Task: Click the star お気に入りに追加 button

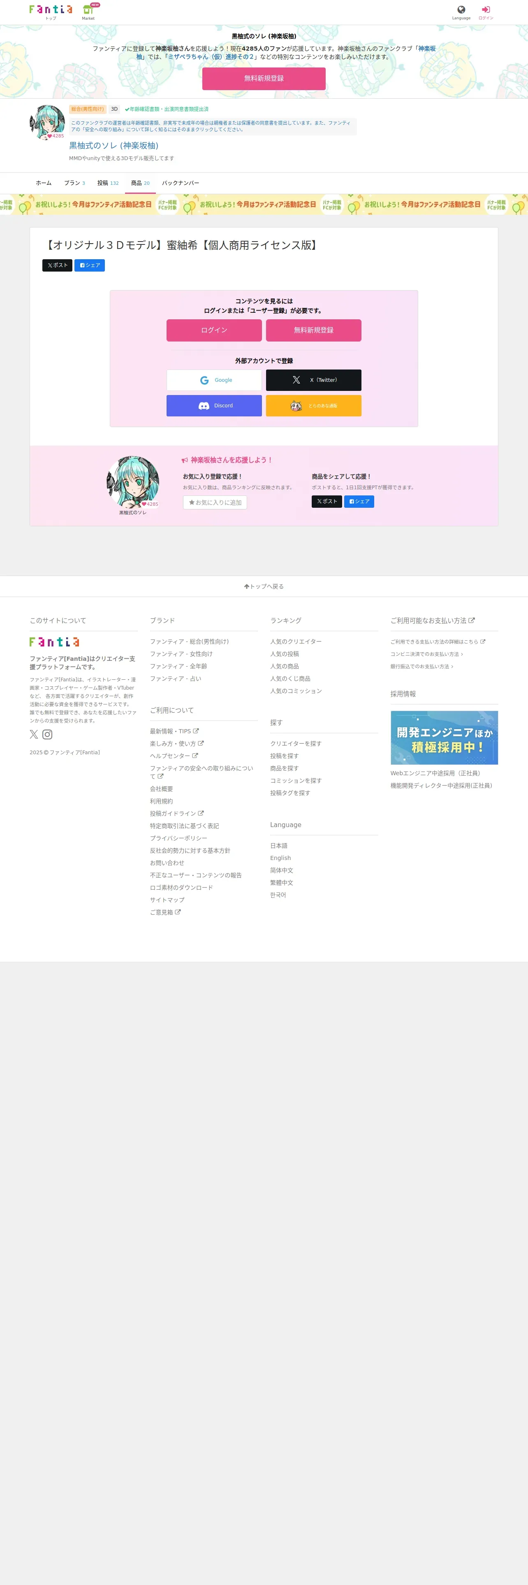Action: click(x=215, y=503)
